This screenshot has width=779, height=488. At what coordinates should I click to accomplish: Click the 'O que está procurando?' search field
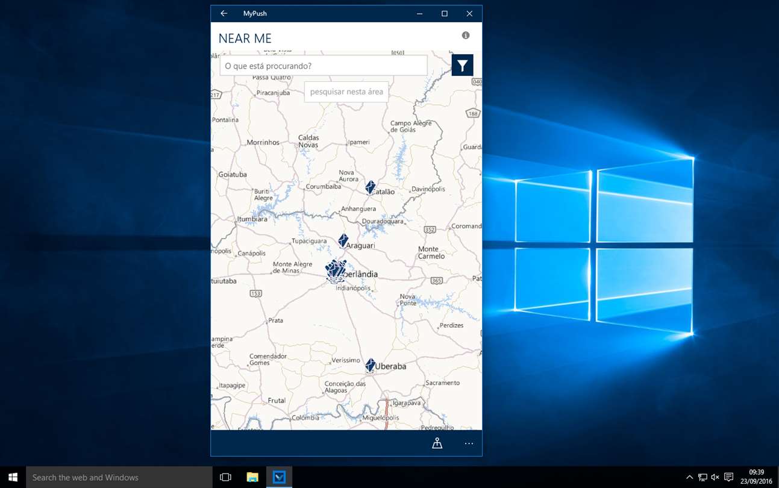(324, 66)
